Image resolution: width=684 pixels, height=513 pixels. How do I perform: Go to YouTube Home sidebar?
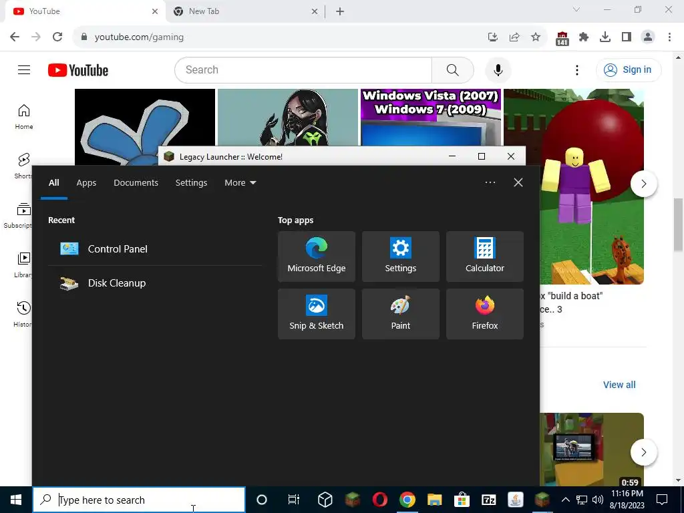[x=24, y=117]
